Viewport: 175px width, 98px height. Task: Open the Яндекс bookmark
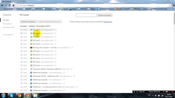[92, 9]
